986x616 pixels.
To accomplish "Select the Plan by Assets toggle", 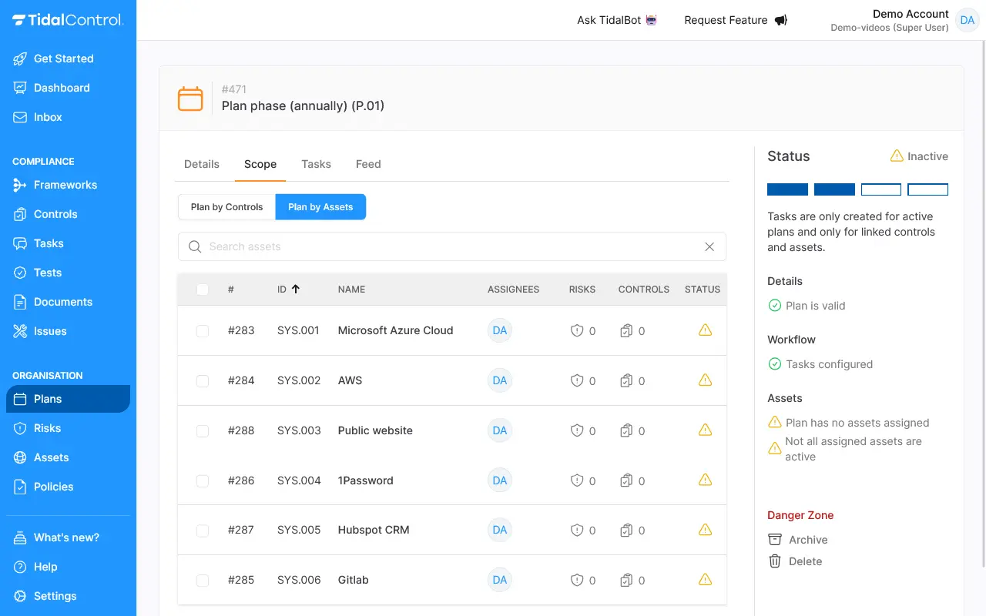I will click(x=320, y=207).
